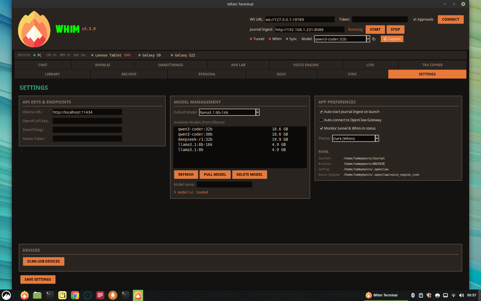
Task: Select the deepseek-r1:32b model in the list
Action: coord(195,139)
